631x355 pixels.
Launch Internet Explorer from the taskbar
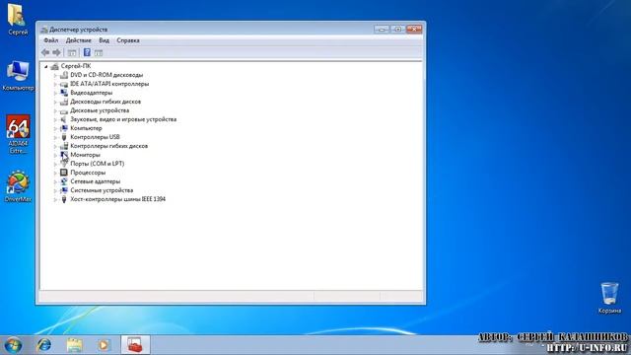pos(43,345)
